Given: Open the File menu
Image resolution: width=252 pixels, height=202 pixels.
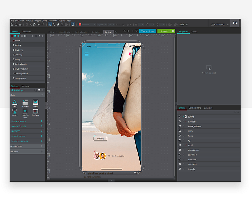Looking at the screenshot, I should [x=12, y=20].
